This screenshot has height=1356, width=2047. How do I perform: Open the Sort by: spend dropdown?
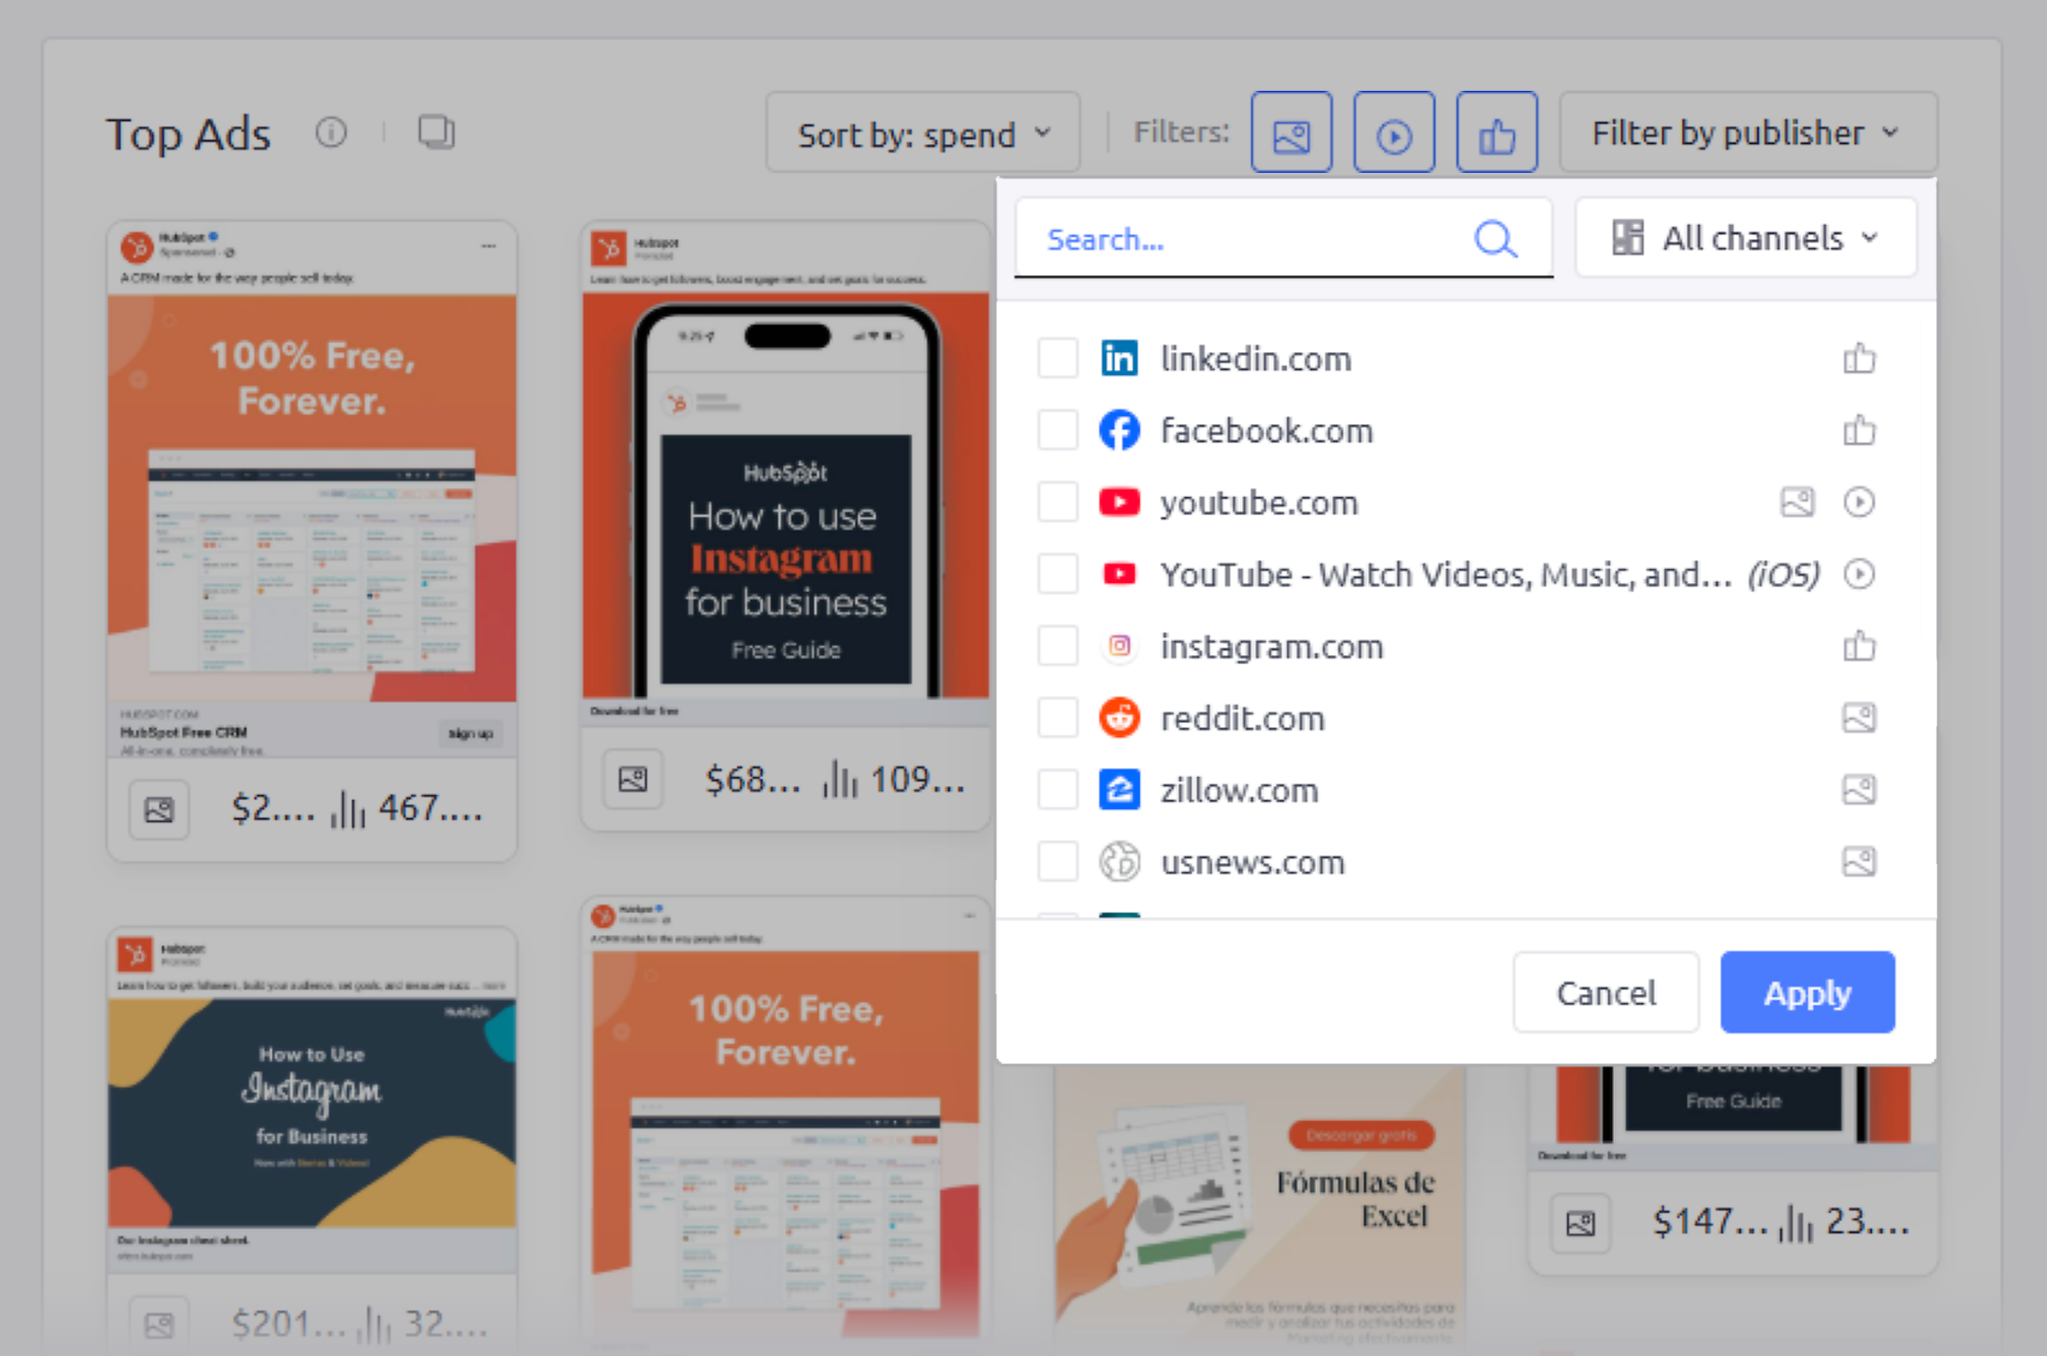coord(923,133)
